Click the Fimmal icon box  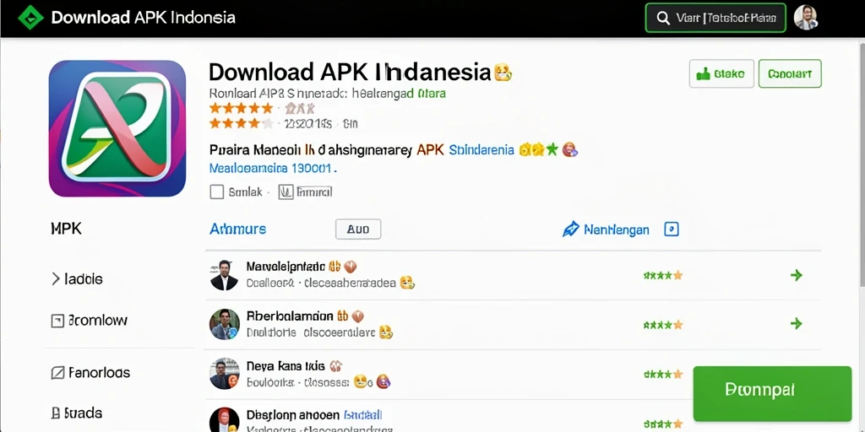pos(286,192)
